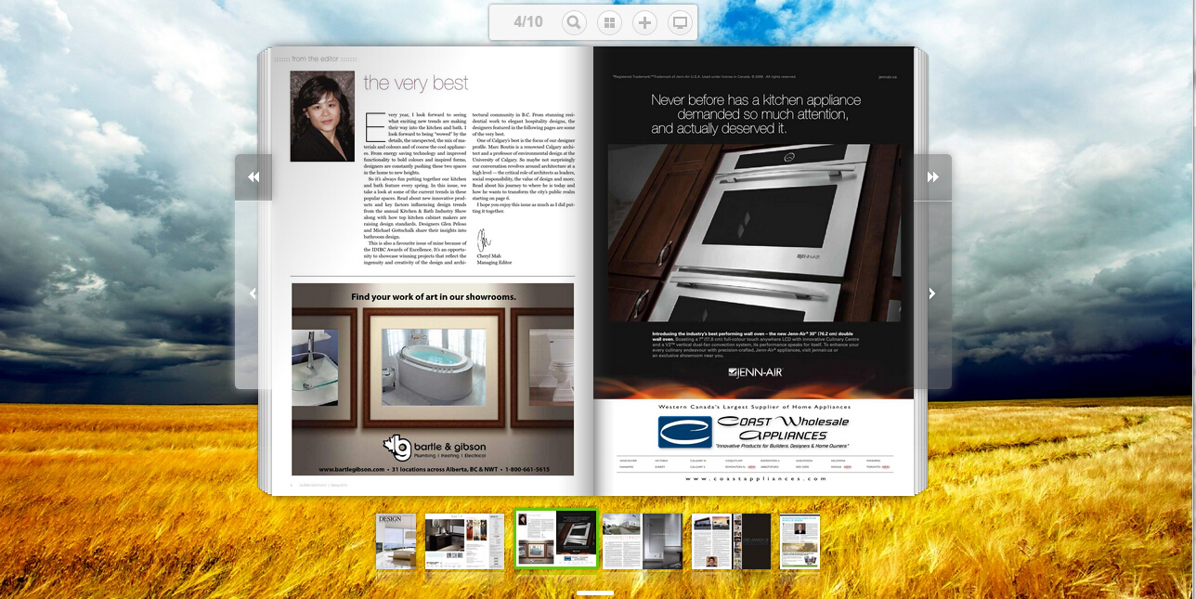Screen dimensions: 1196x599
Task: Click 'Find your work of art' heading
Action: coord(433,297)
